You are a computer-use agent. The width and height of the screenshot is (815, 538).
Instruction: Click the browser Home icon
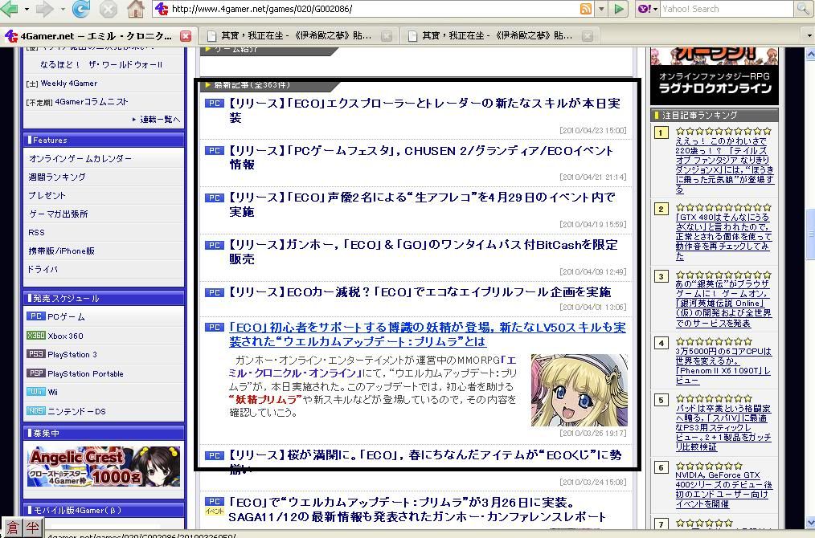136,9
